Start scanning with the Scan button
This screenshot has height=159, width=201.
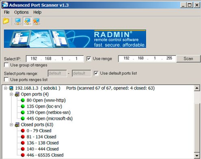tap(188, 59)
